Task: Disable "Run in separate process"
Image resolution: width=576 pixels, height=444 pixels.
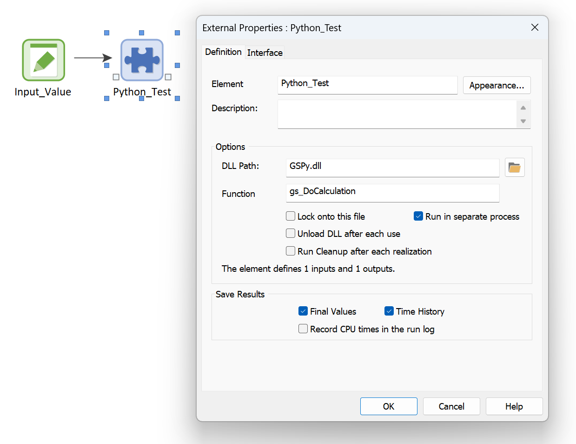Action: pyautogui.click(x=418, y=216)
